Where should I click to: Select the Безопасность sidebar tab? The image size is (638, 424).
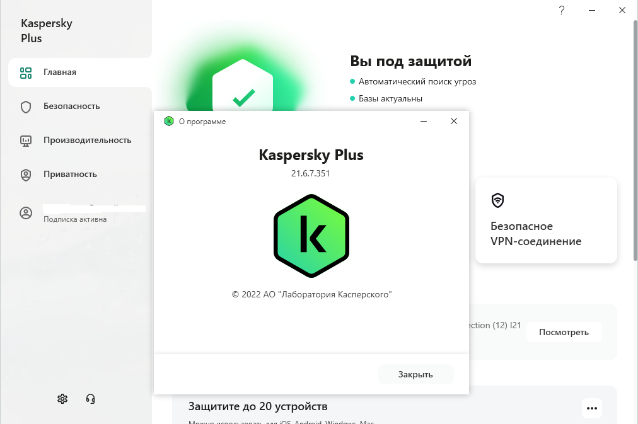pos(71,106)
